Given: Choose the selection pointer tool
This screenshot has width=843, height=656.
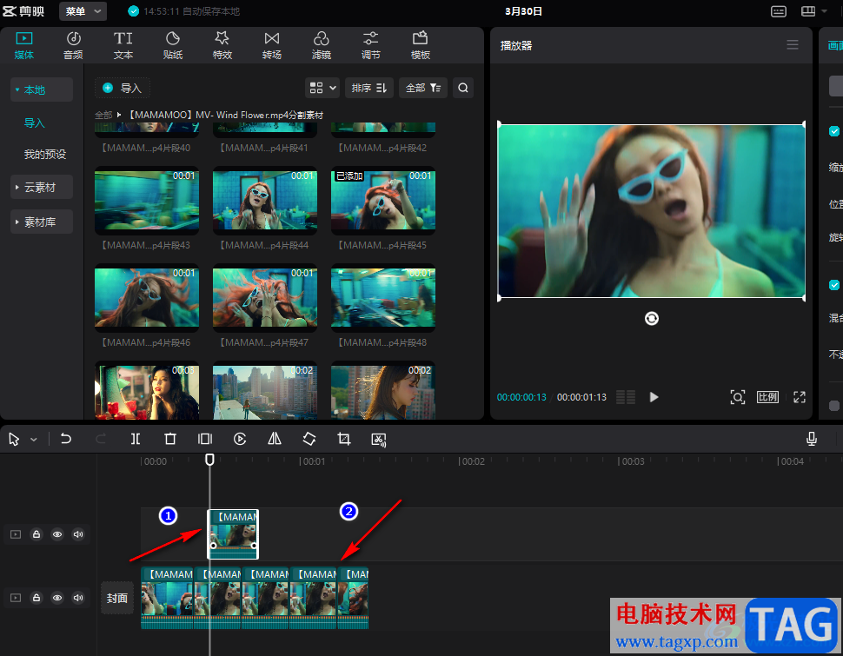Looking at the screenshot, I should click(14, 440).
